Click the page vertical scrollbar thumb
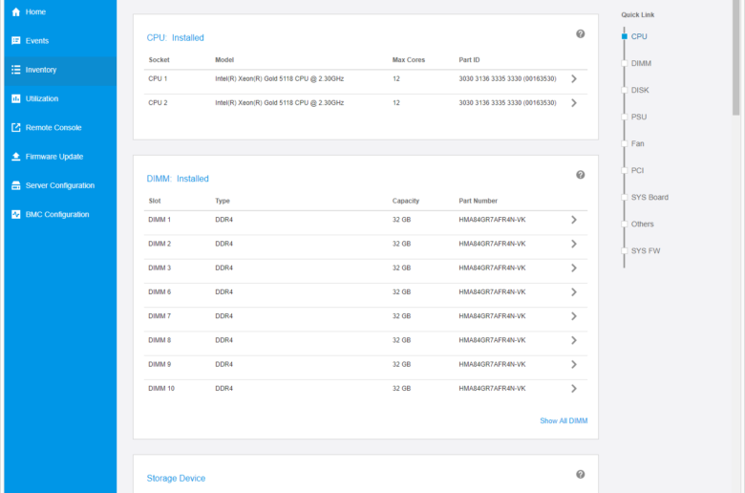The width and height of the screenshot is (745, 493). tap(736, 57)
